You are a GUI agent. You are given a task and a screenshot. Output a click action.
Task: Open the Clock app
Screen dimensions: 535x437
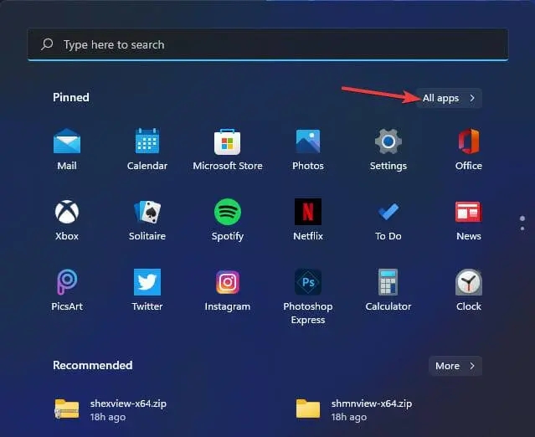coord(469,290)
